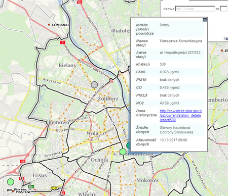Click the Piastów town dot marker
The image size is (228, 196).
(x=13, y=191)
